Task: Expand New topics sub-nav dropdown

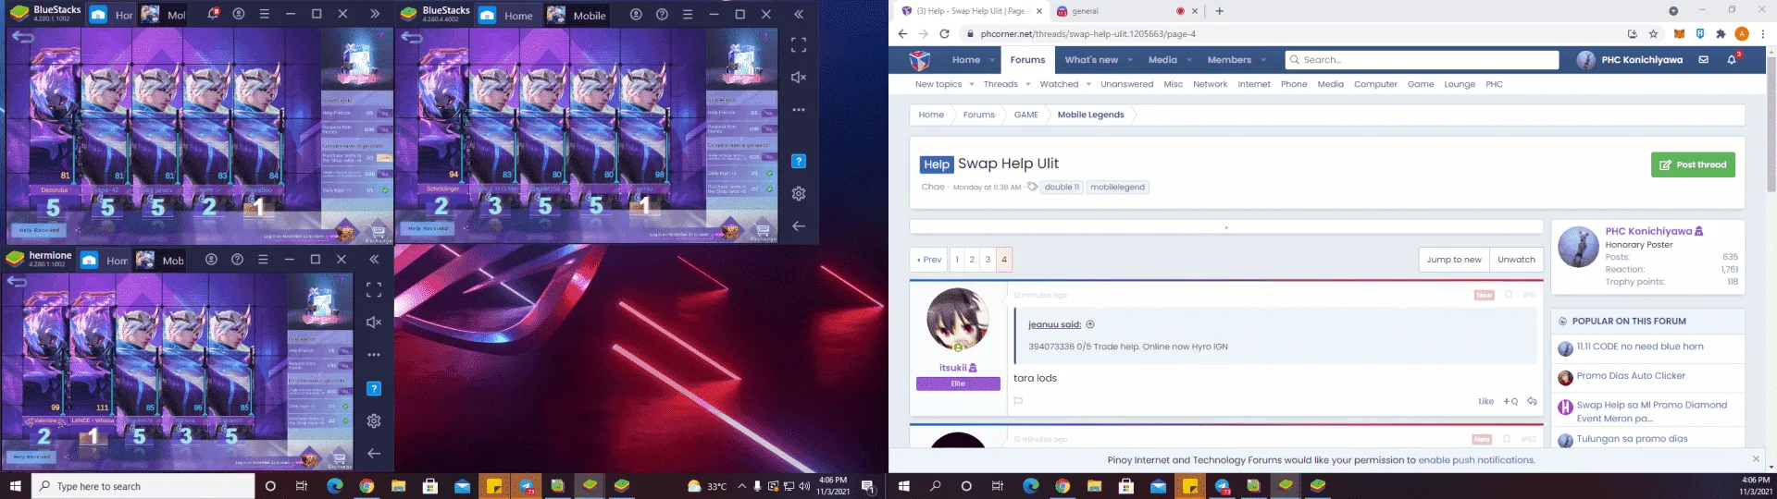Action: (972, 84)
